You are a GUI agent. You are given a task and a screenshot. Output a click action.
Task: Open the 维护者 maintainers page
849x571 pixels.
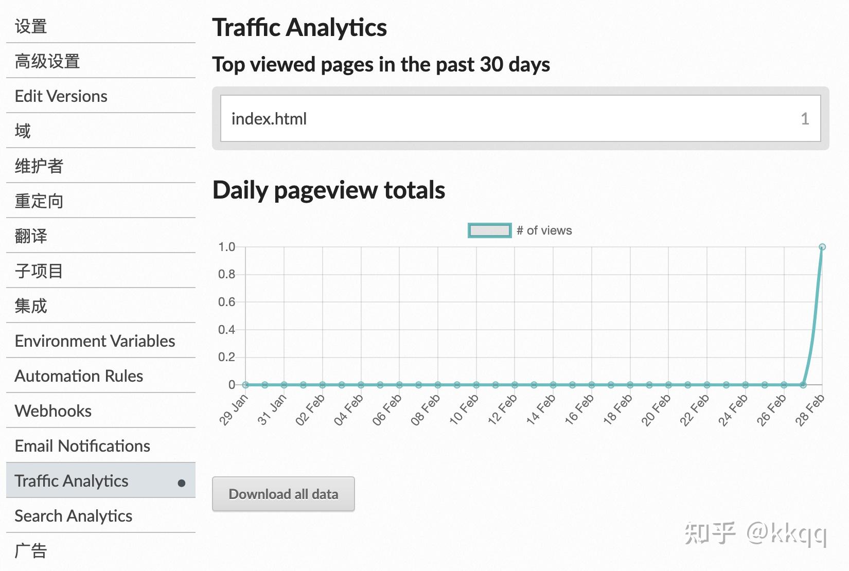click(39, 166)
